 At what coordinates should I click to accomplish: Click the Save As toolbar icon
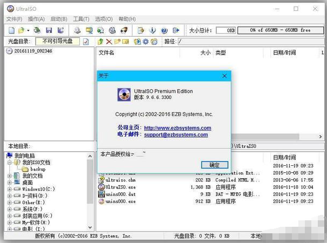pos(61,30)
